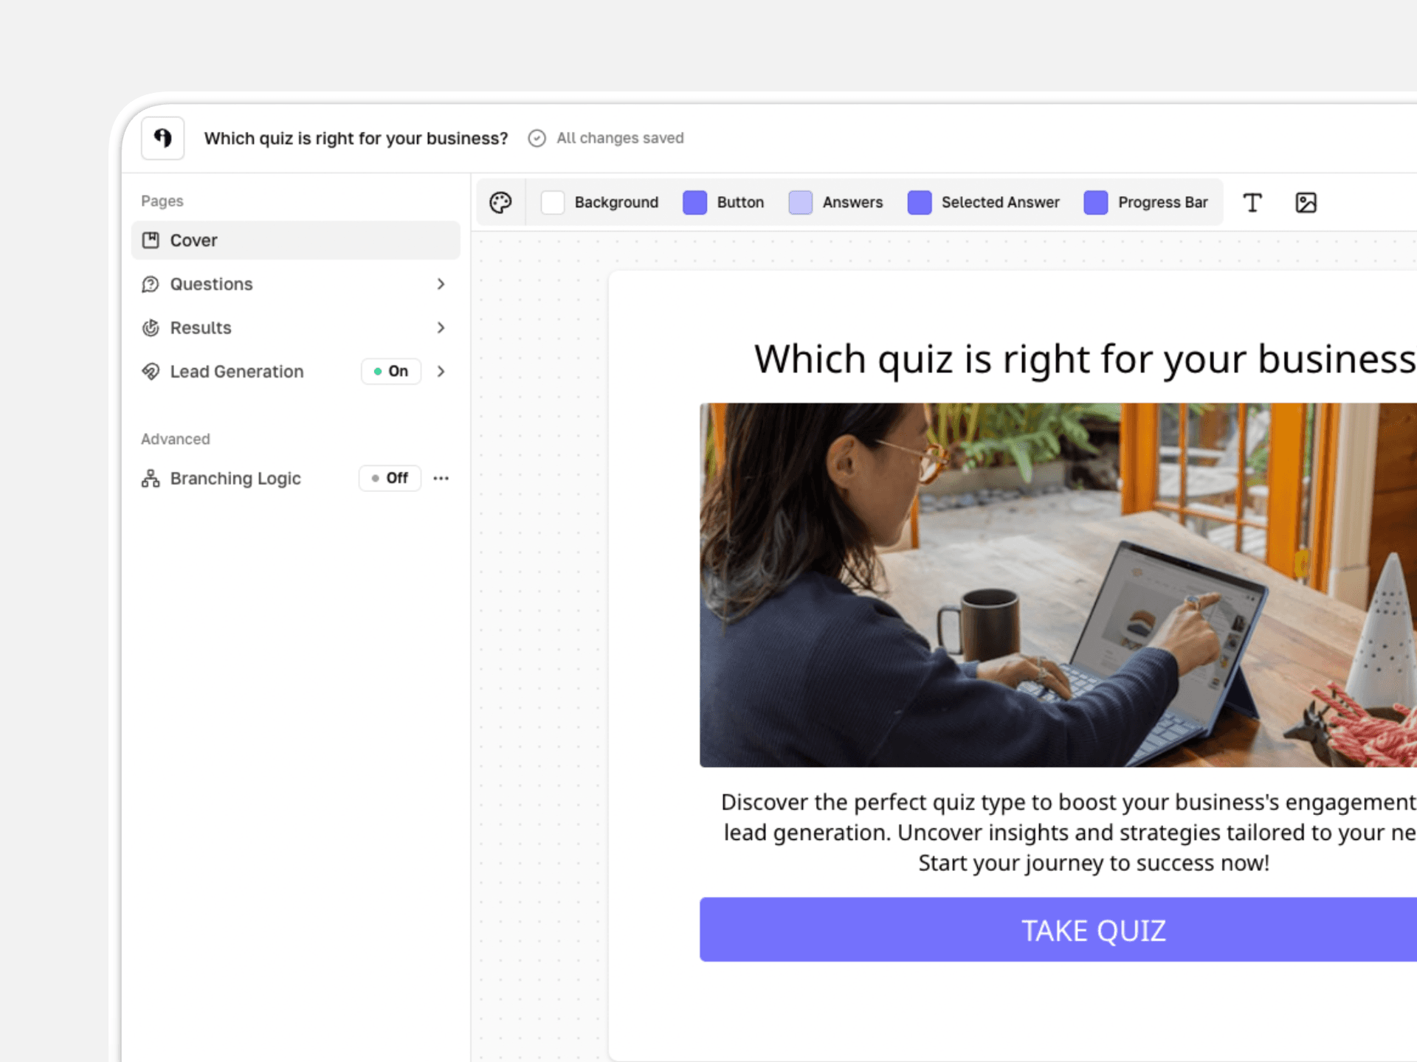Click the app logo in the top left

[162, 138]
